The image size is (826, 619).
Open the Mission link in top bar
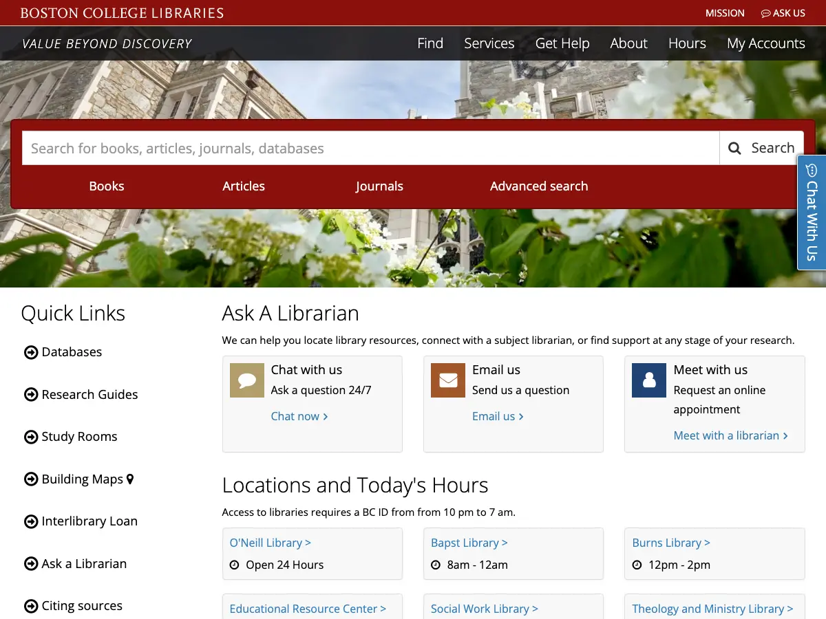point(725,13)
